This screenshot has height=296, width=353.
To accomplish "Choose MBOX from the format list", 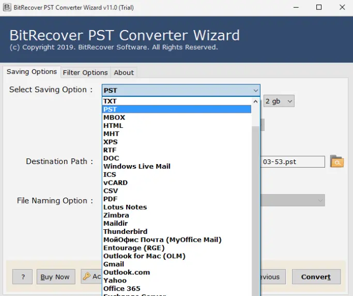I will pos(114,117).
